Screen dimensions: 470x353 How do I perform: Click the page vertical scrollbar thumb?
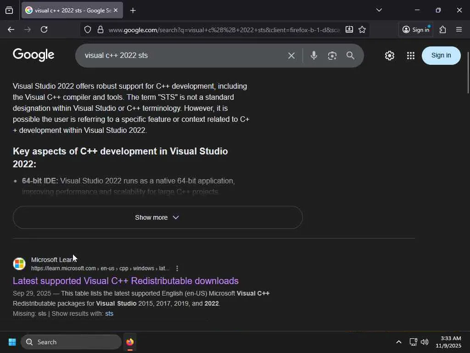[x=468, y=72]
